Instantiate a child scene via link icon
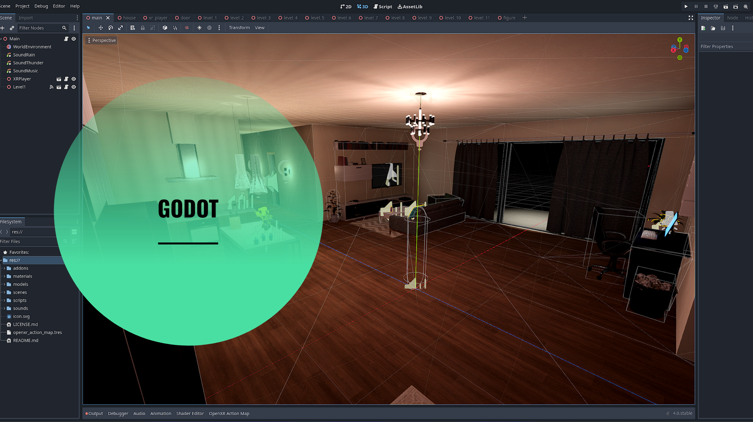The image size is (753, 422). click(x=12, y=28)
